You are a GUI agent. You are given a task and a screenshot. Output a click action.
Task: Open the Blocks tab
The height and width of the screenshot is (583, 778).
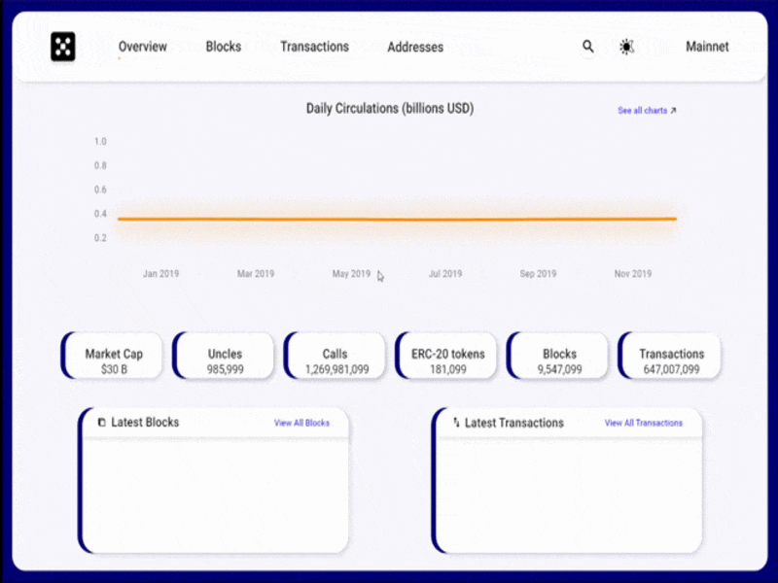pos(224,47)
